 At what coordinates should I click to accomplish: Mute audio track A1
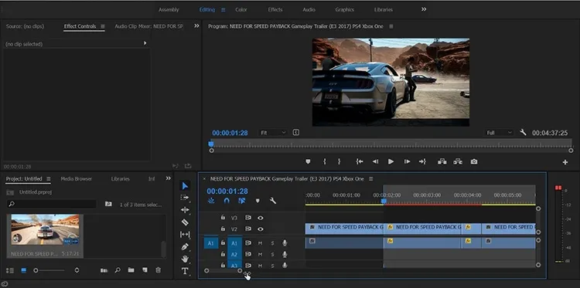(x=260, y=243)
